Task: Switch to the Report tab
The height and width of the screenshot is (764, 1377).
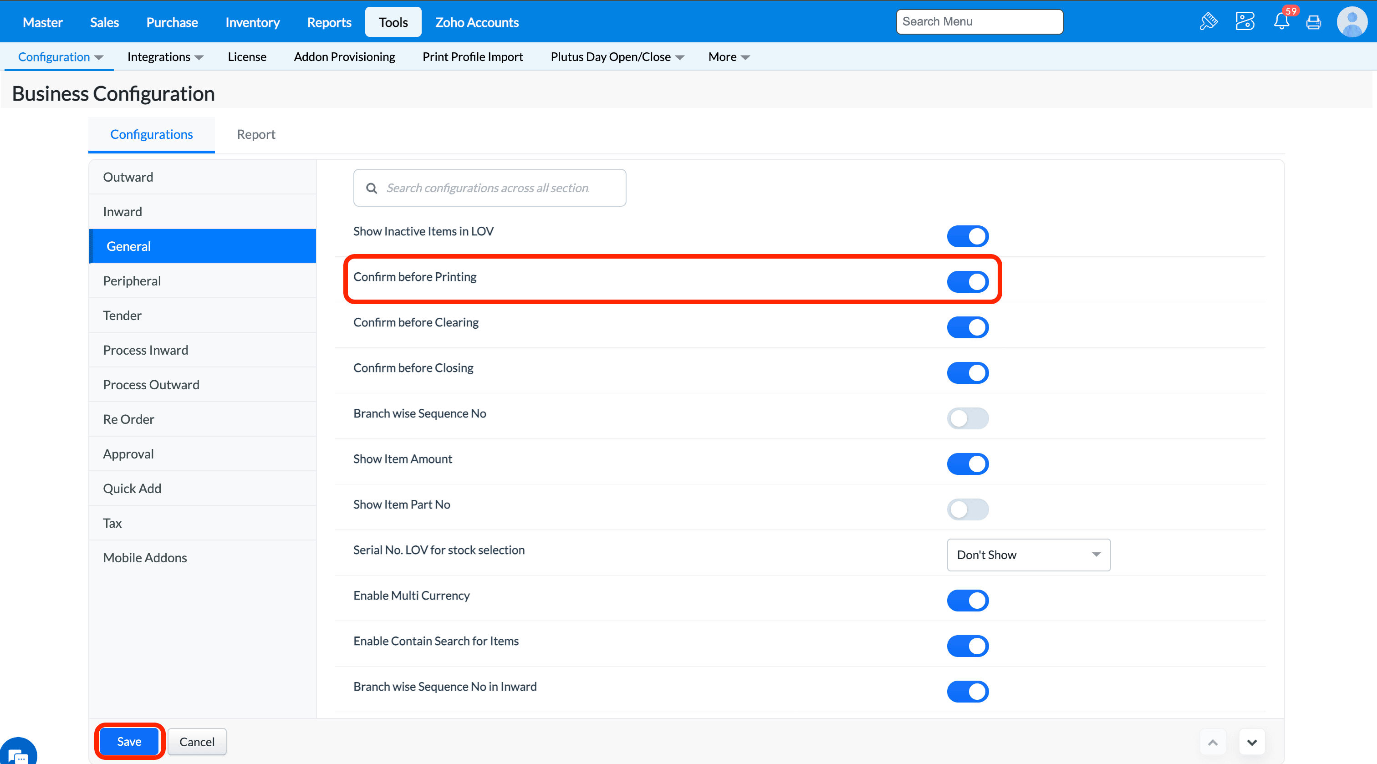Action: point(256,134)
